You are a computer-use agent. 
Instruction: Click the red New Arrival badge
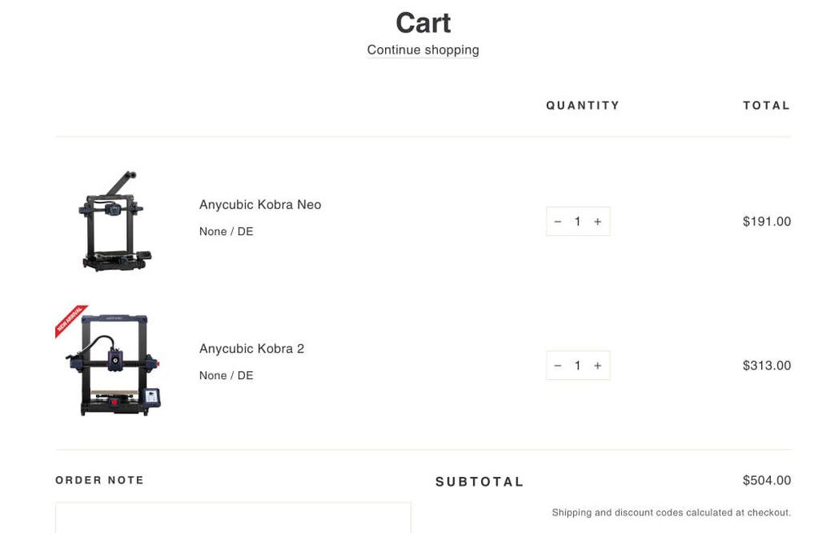coord(70,320)
